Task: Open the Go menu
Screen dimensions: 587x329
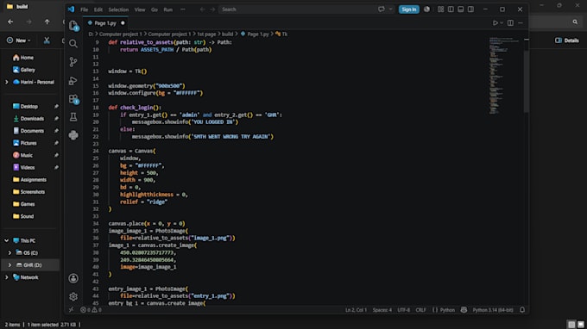Action: (155, 9)
